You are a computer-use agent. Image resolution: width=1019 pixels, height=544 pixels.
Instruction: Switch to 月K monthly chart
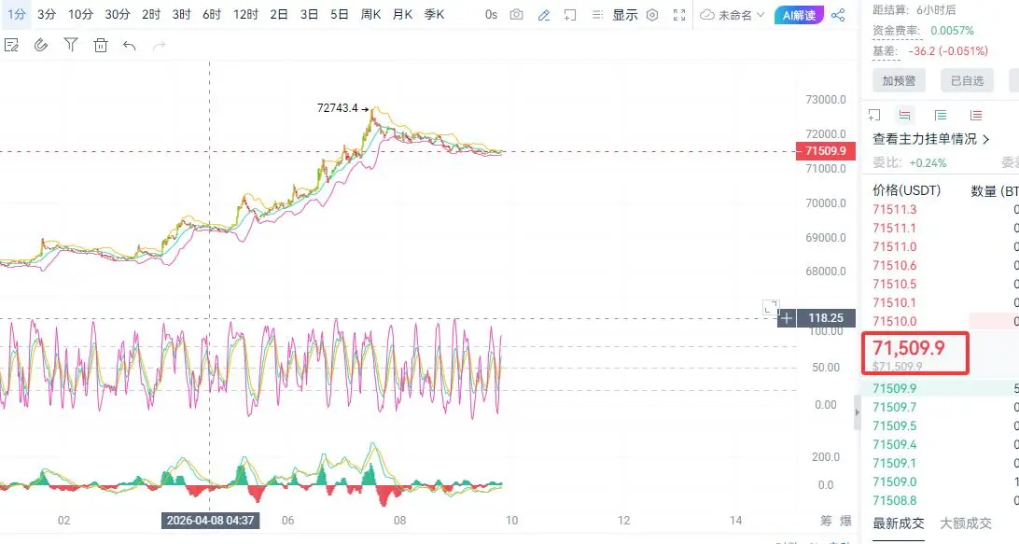click(403, 14)
